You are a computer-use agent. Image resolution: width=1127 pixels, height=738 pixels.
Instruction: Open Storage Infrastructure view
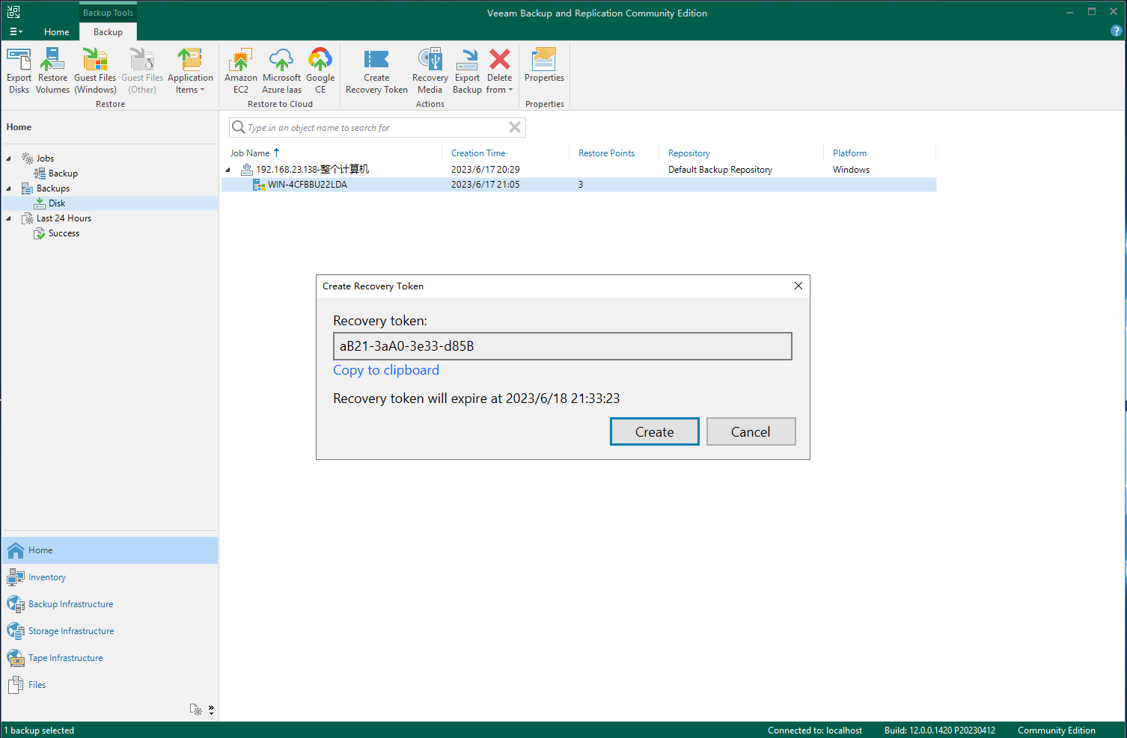tap(110, 631)
